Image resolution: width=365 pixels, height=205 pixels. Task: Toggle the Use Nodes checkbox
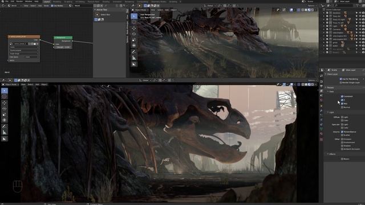click(x=52, y=6)
